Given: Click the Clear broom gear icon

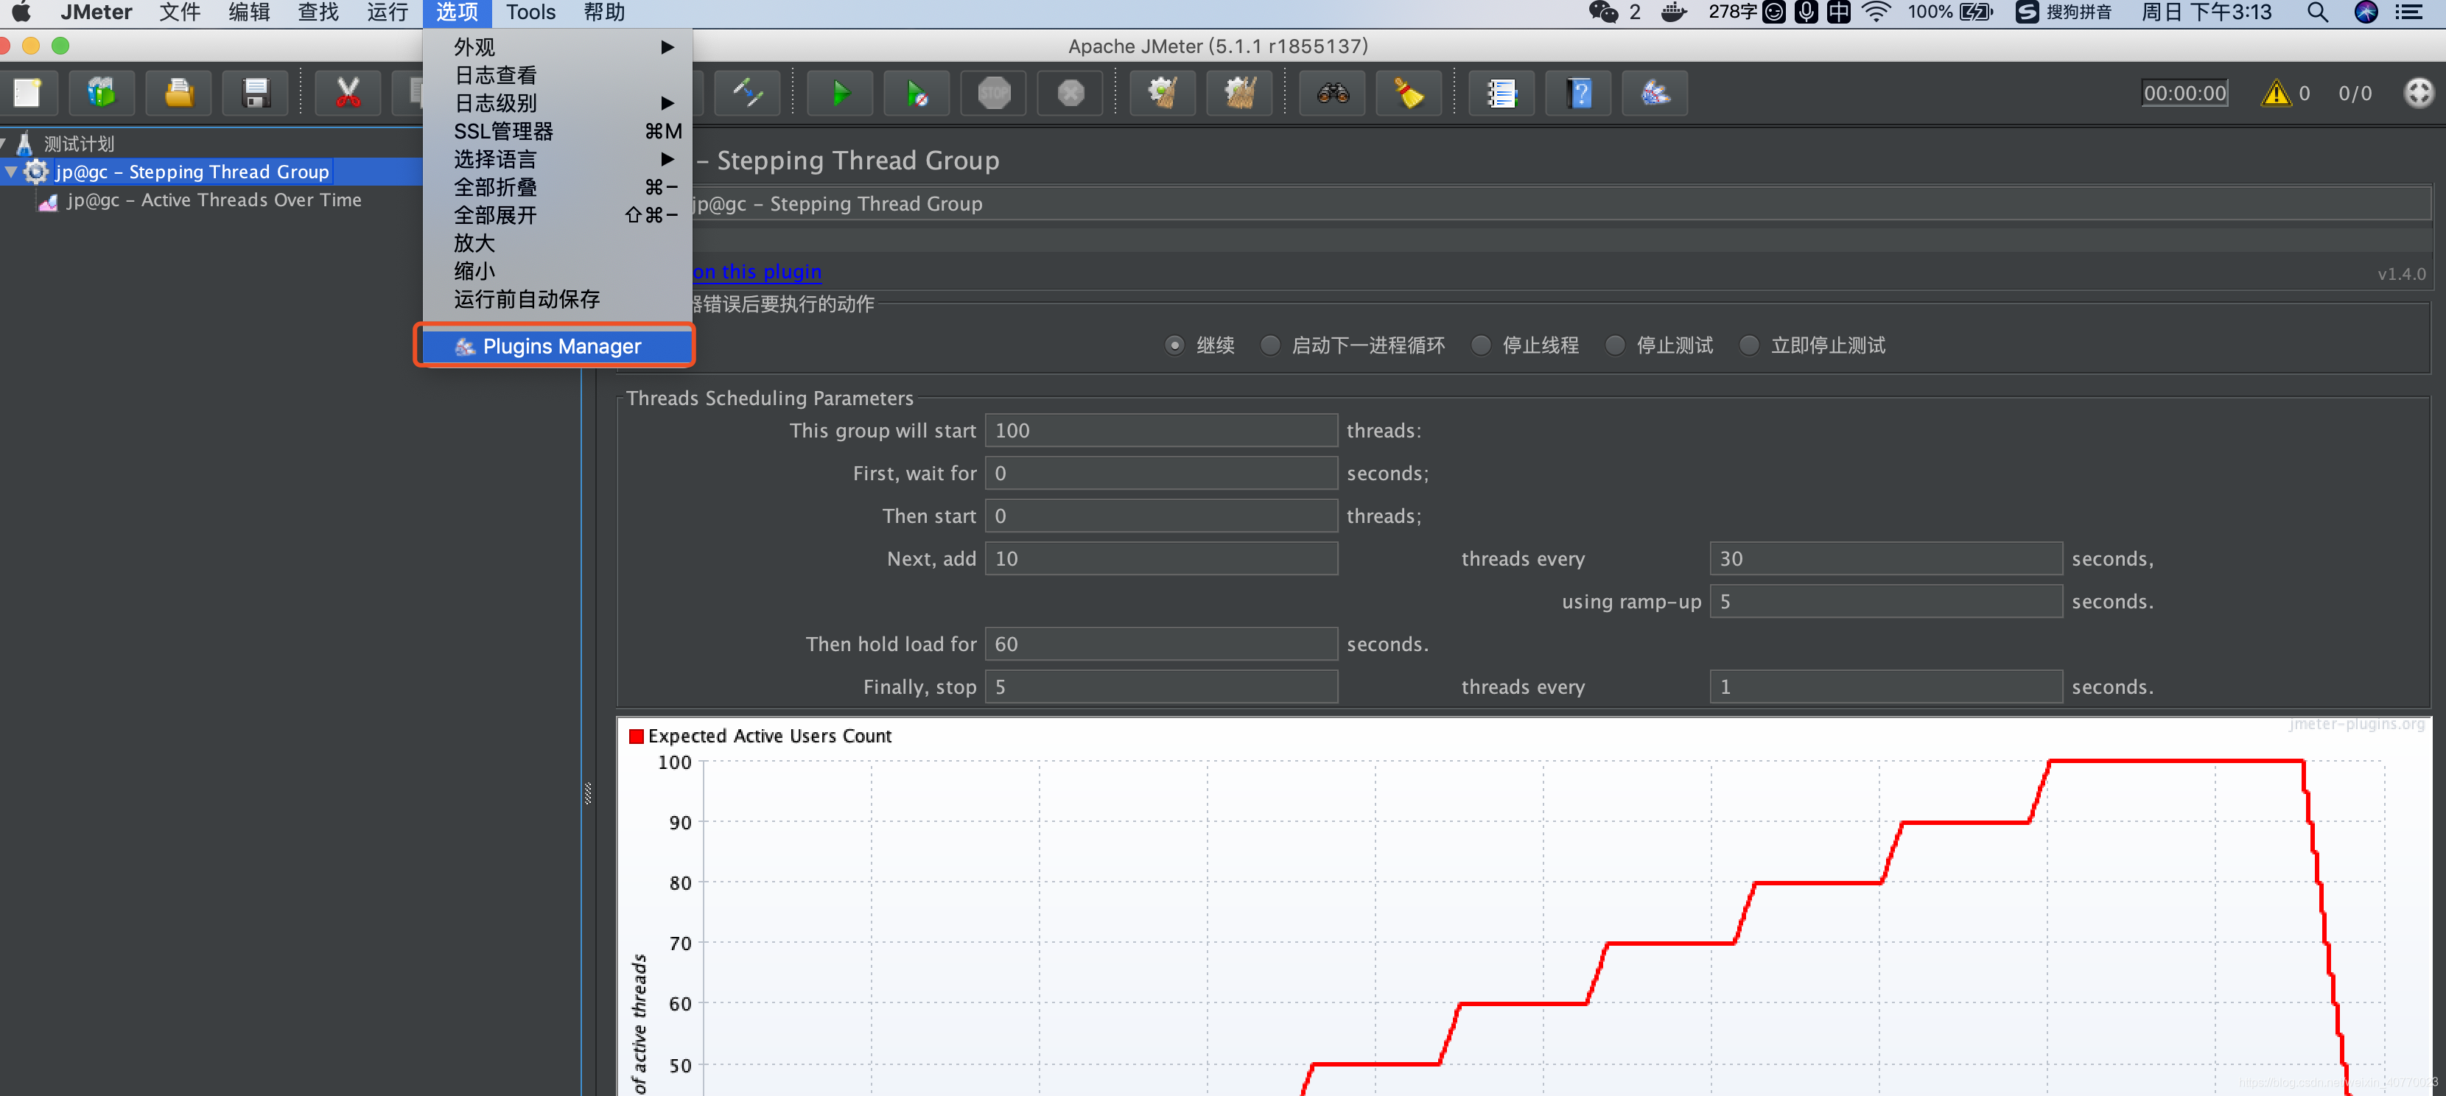Looking at the screenshot, I should (1163, 93).
